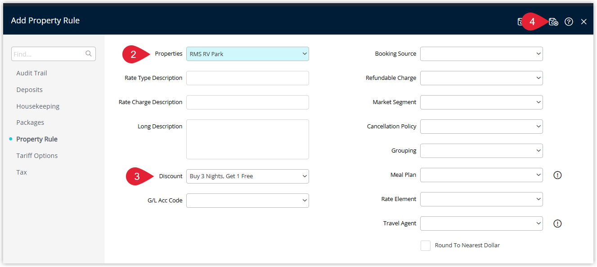Click the Add Property Rule title
597x267 pixels.
pyautogui.click(x=45, y=20)
